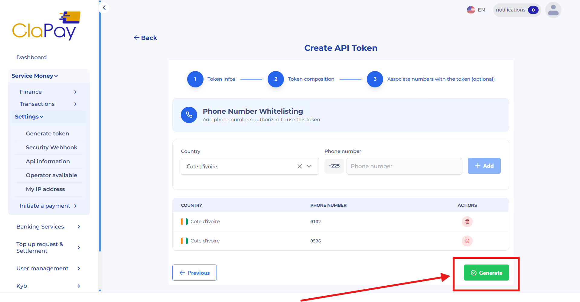Screen dimensions: 580x302
Task: Go back using the Back link
Action: [145, 37]
